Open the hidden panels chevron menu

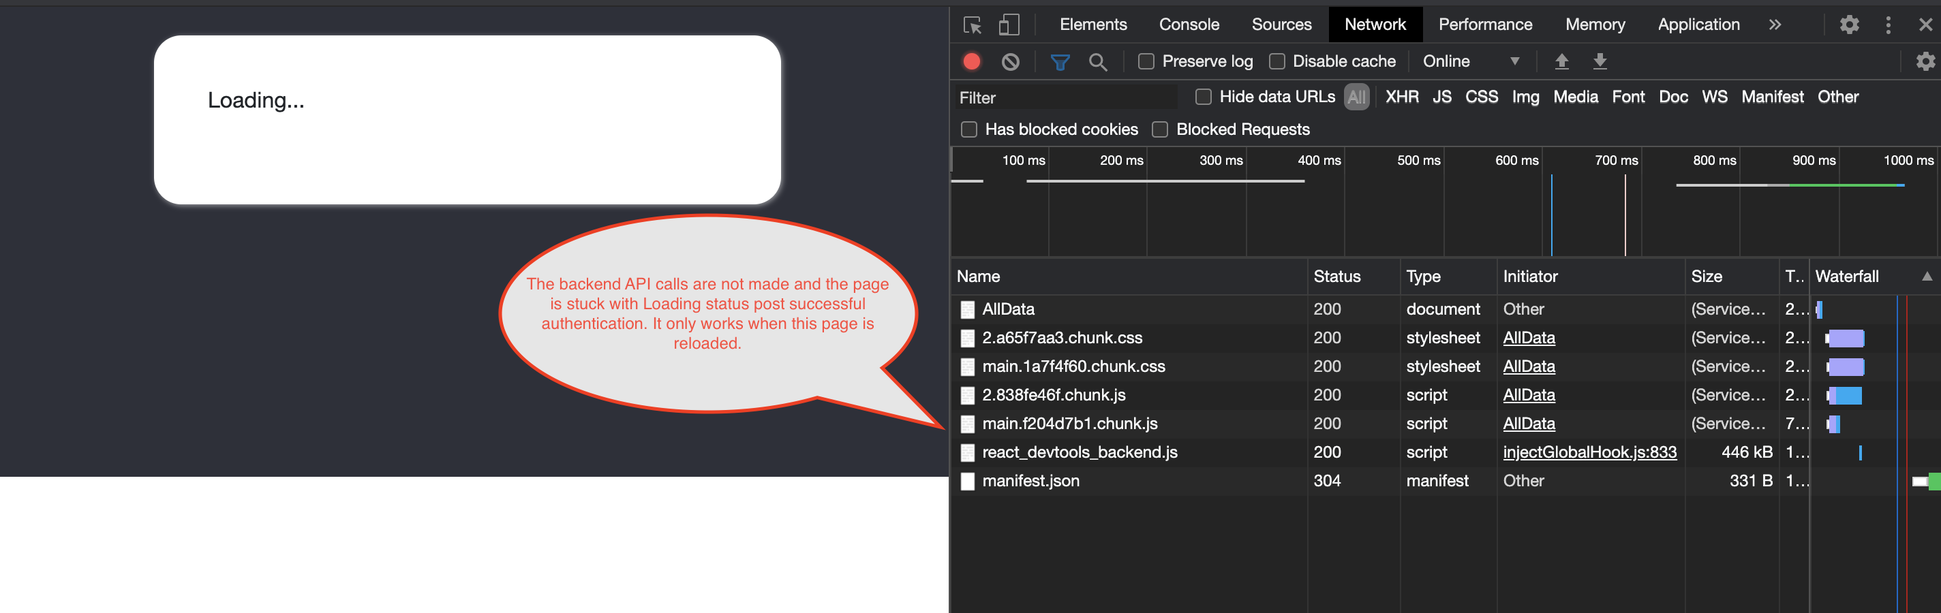[1775, 25]
